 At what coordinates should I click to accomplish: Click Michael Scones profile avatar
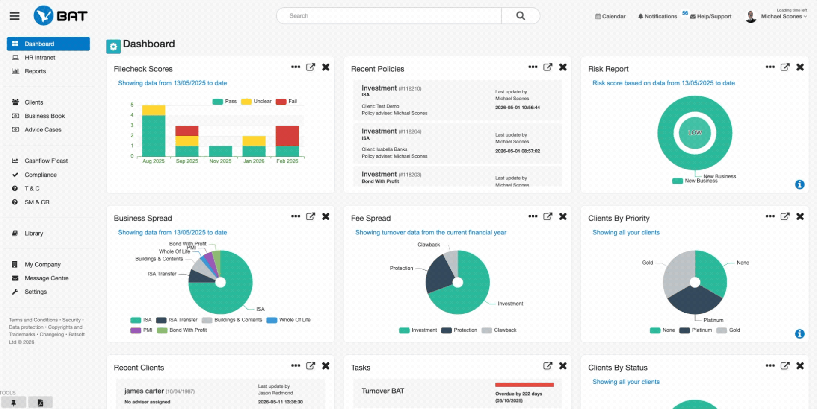pyautogui.click(x=751, y=16)
